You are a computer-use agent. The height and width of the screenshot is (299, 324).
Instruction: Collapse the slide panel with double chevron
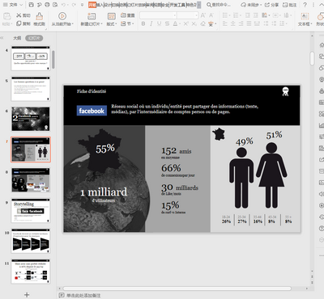(2, 38)
